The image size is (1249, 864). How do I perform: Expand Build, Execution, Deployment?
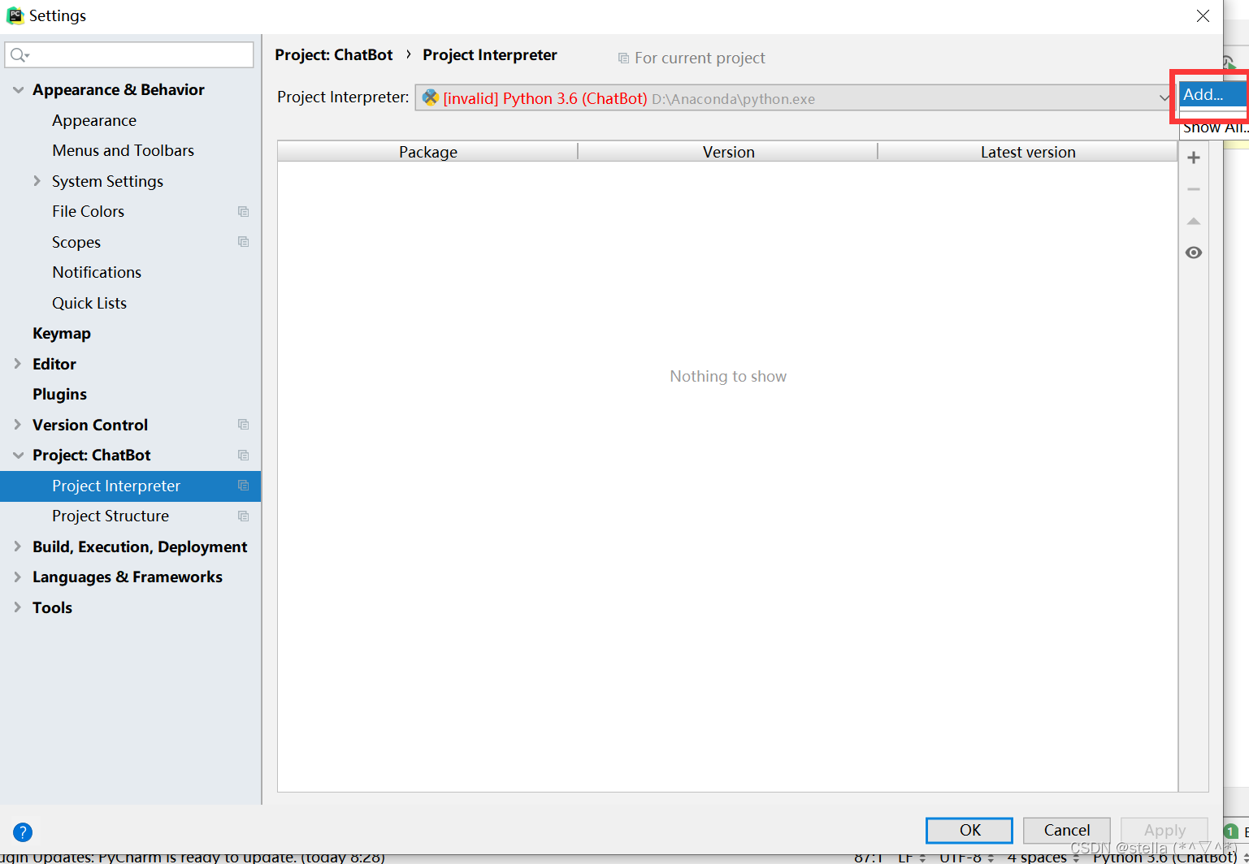(x=17, y=546)
